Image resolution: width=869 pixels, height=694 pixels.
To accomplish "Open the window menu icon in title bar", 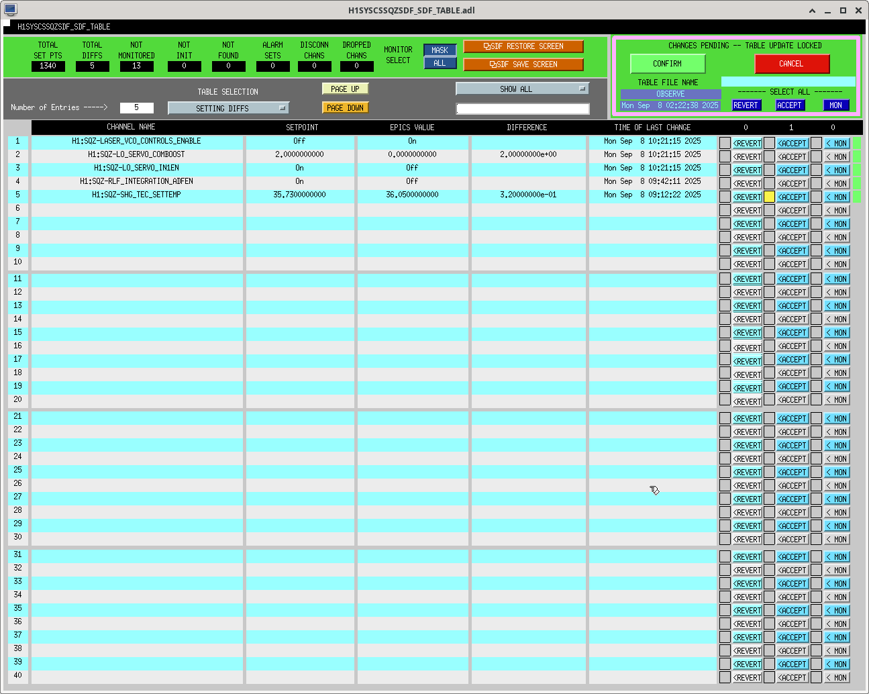I will click(x=10, y=10).
